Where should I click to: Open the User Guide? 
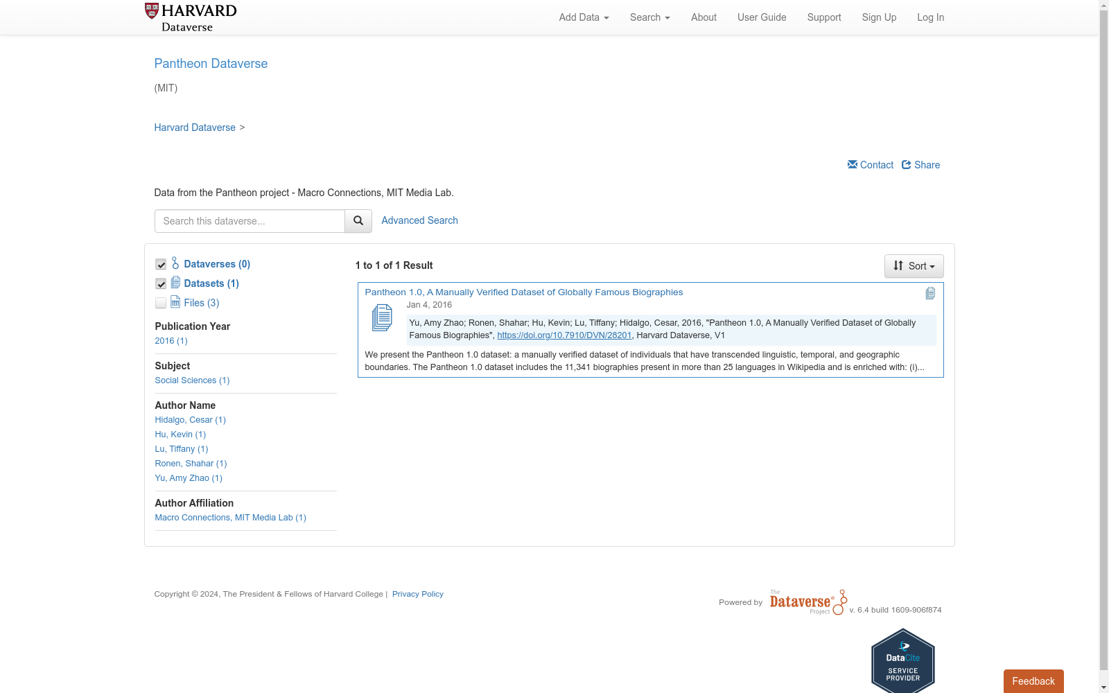(x=762, y=17)
